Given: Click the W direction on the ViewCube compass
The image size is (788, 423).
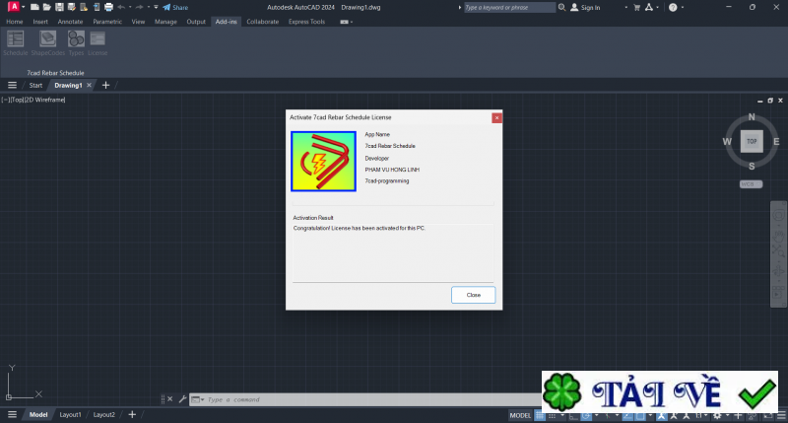Looking at the screenshot, I should tap(727, 141).
